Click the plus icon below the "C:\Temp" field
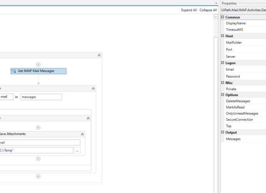This screenshot has height=193, width=266. click(38, 159)
